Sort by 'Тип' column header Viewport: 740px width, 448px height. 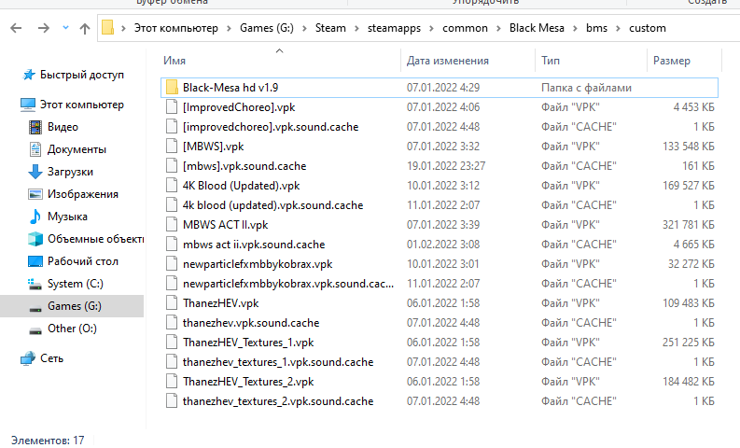(x=551, y=61)
